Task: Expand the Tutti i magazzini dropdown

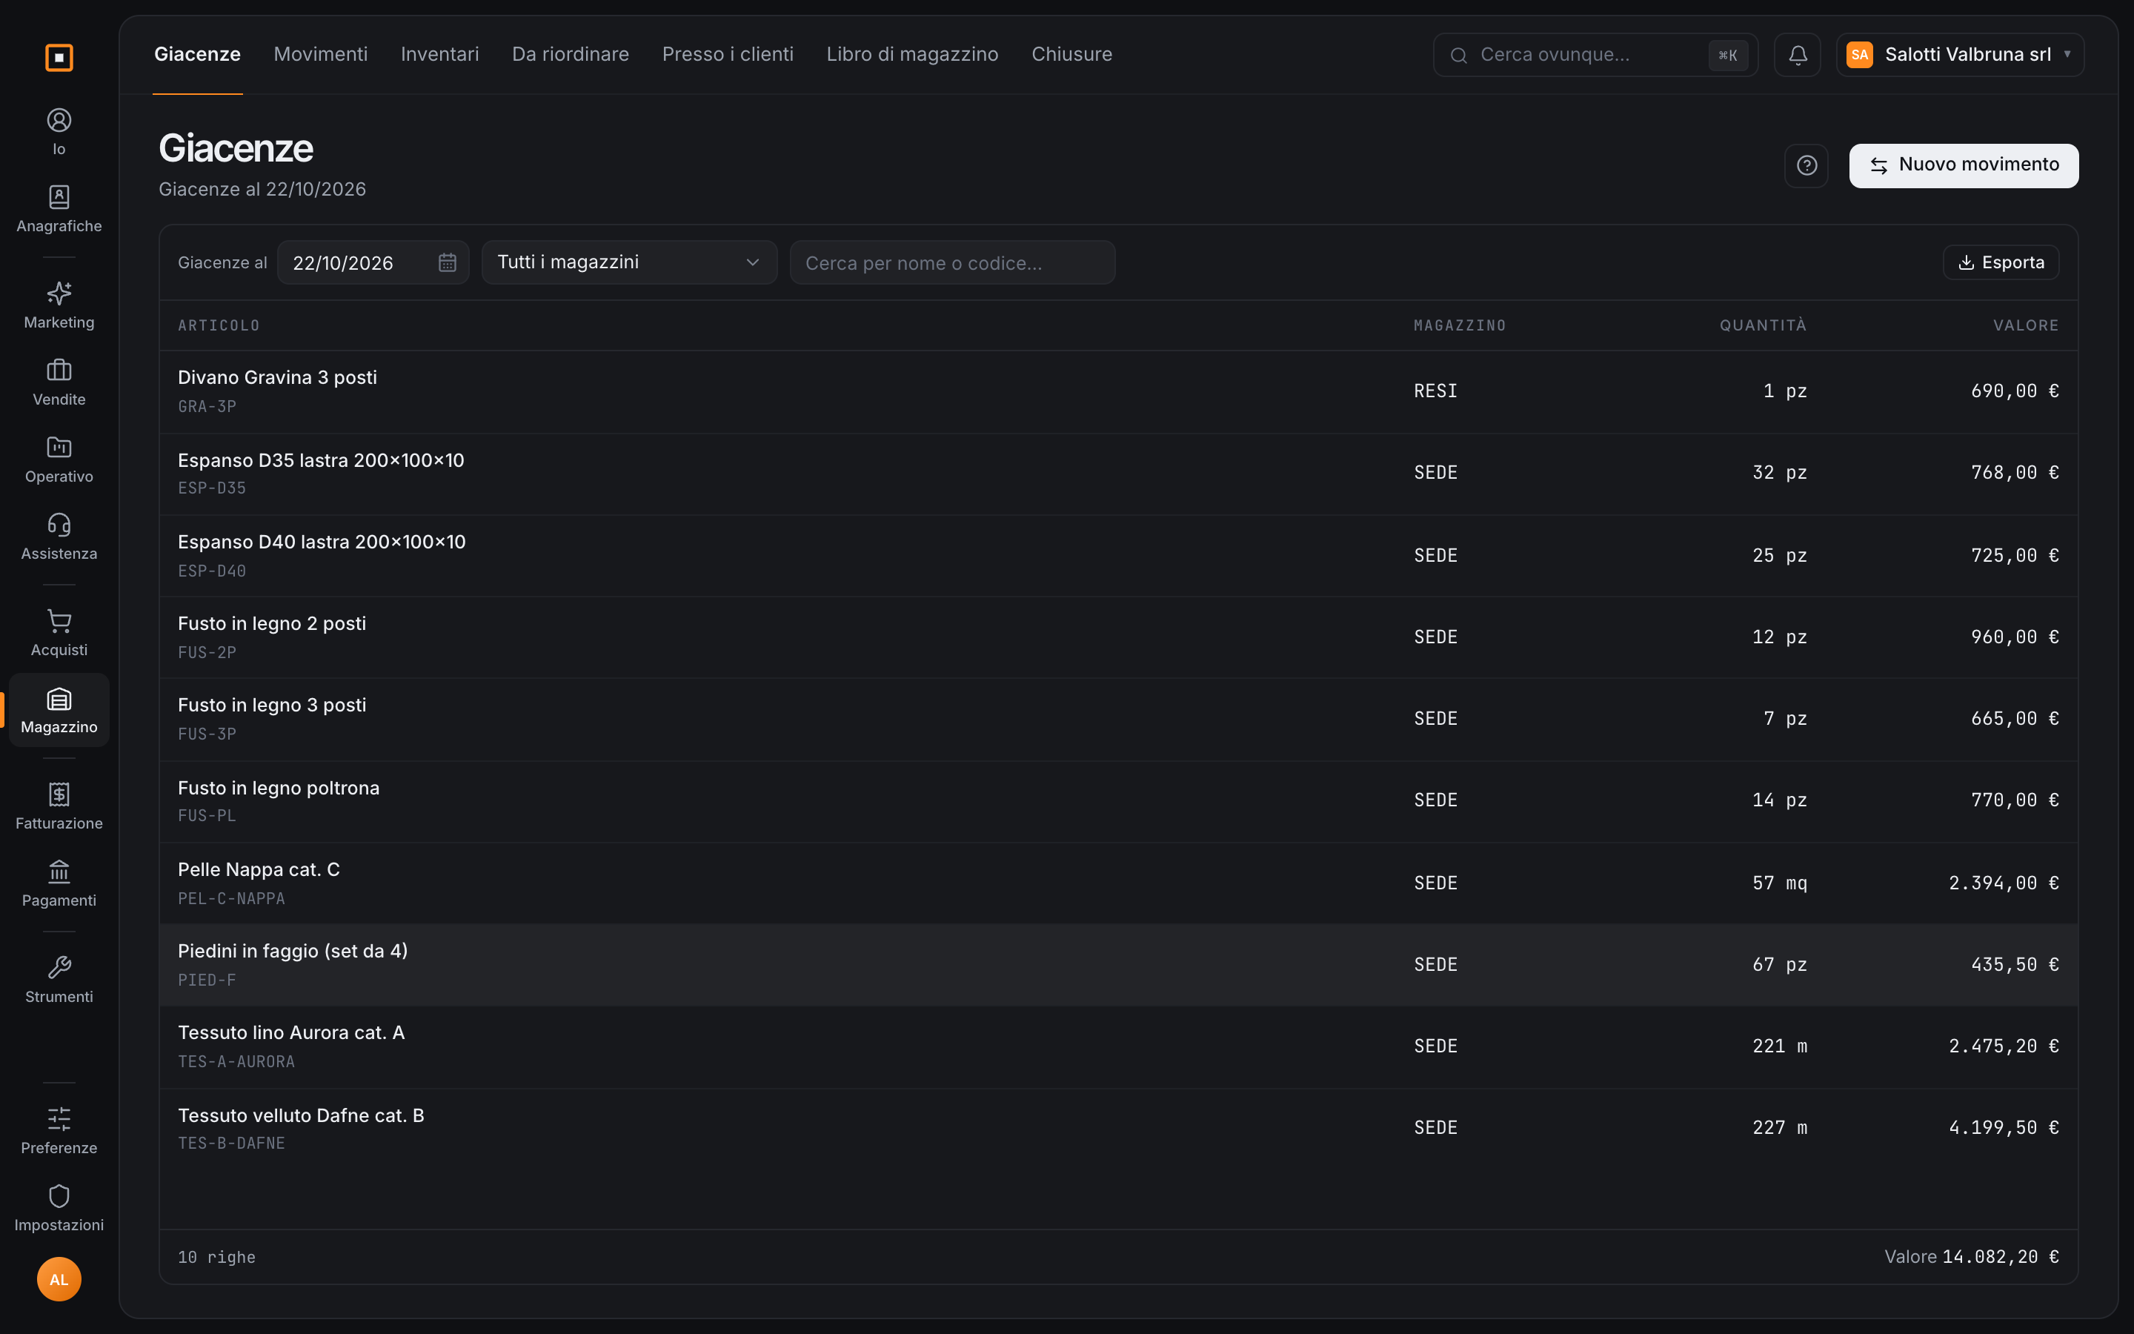Action: (x=630, y=262)
